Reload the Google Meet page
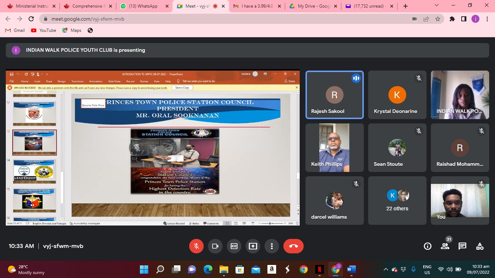This screenshot has height=278, width=495. 31,19
